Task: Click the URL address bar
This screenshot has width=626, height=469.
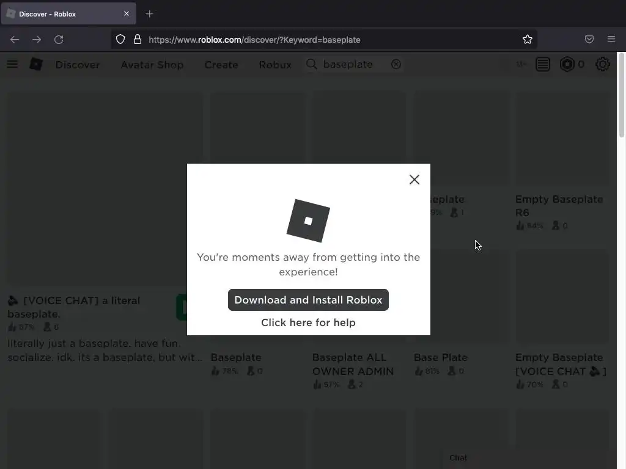Action: [x=323, y=40]
